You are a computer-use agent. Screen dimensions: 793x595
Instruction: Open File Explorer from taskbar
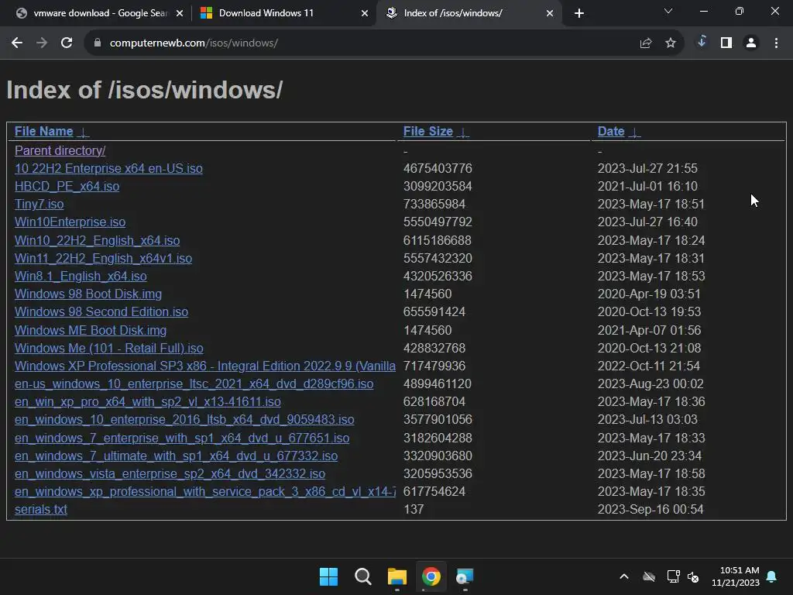[x=397, y=576]
